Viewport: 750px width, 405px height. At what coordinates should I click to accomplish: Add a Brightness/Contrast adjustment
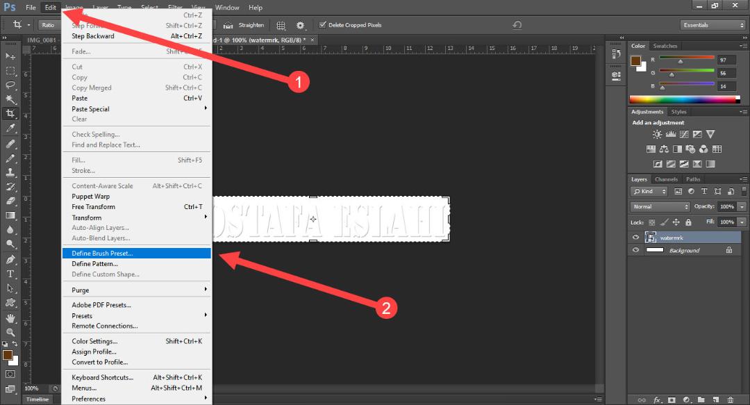point(658,135)
